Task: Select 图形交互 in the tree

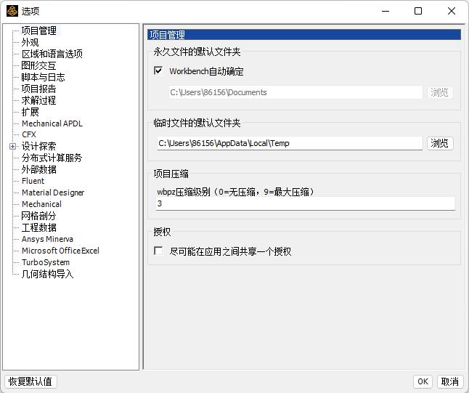Action: 38,65
